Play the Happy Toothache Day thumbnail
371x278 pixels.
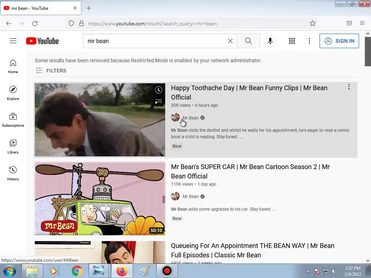point(100,119)
